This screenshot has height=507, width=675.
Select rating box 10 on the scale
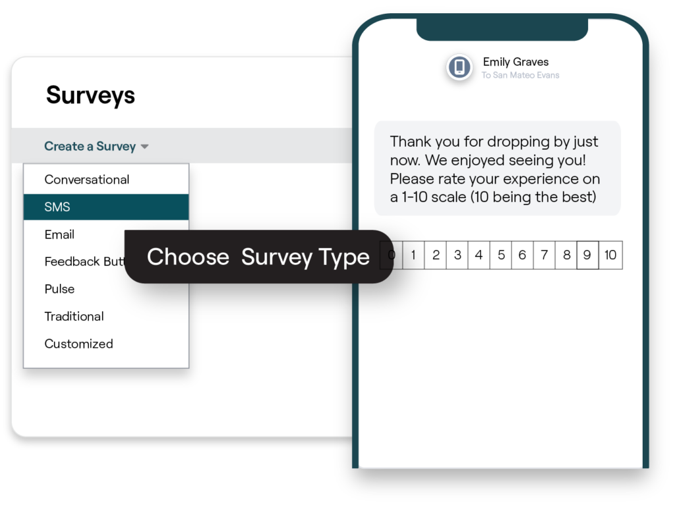pyautogui.click(x=610, y=255)
